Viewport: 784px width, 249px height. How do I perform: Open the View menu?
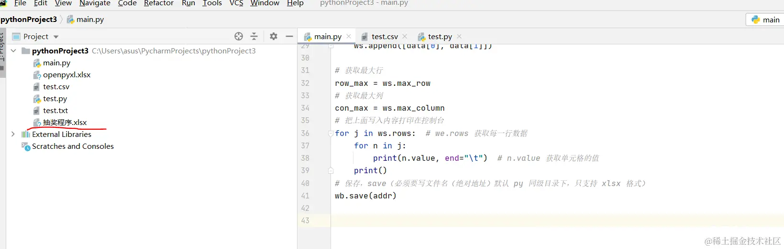[63, 3]
